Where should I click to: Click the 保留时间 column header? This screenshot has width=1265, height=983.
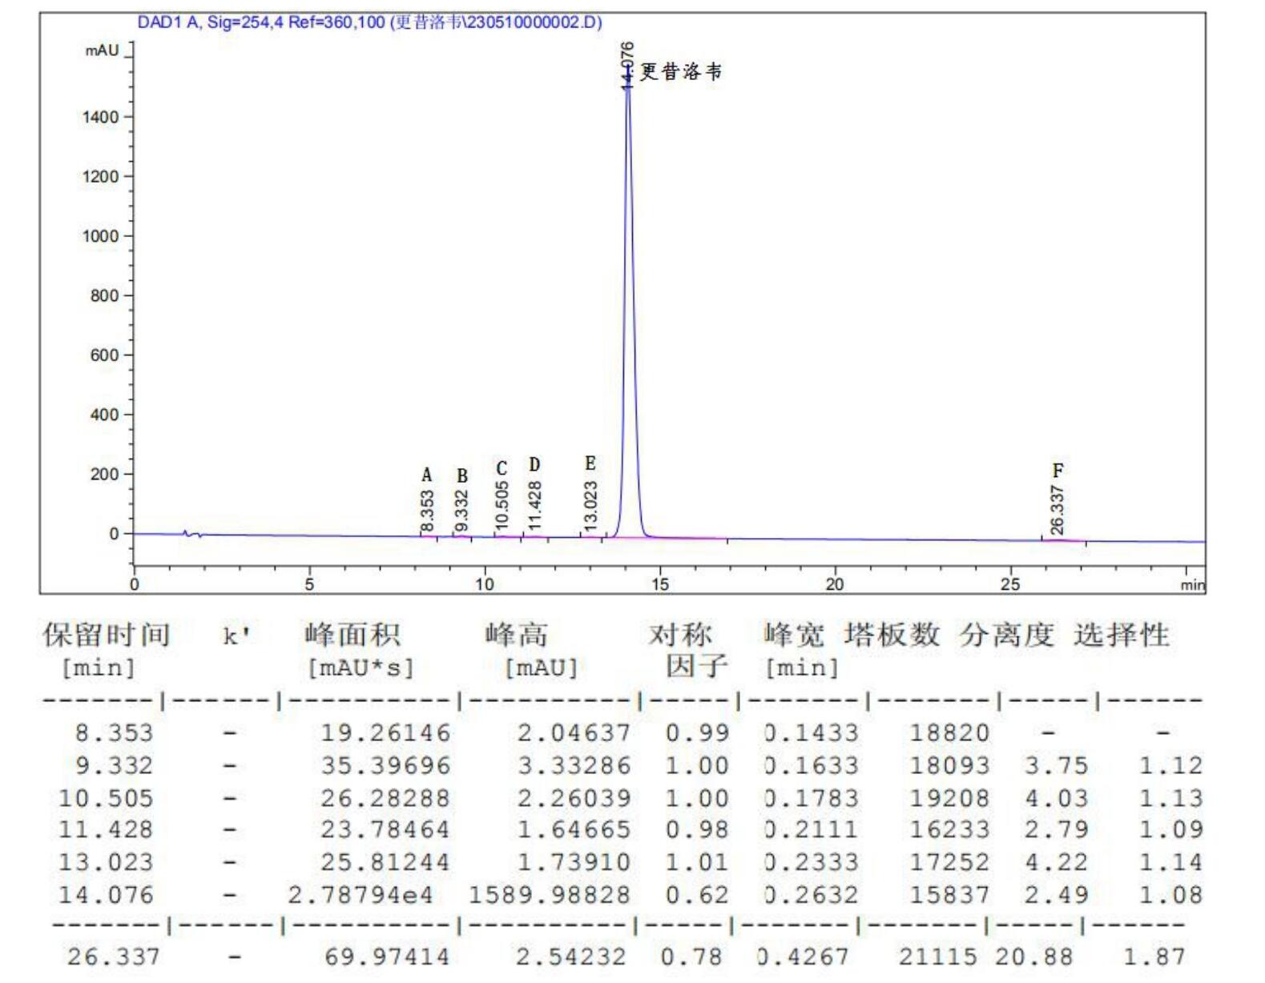tap(107, 635)
